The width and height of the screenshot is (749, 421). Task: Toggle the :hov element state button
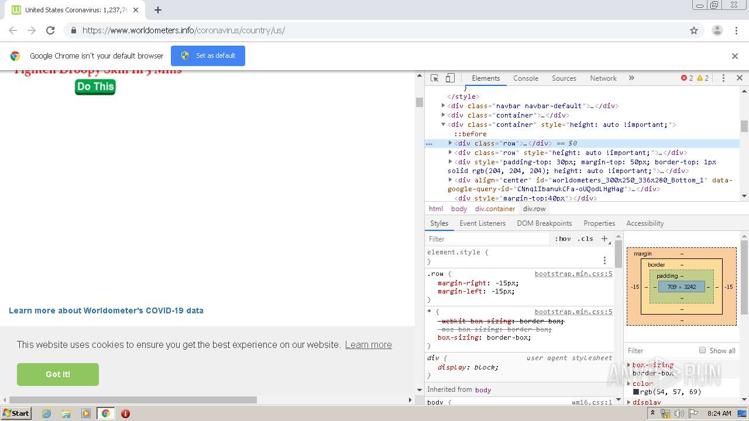click(x=563, y=239)
